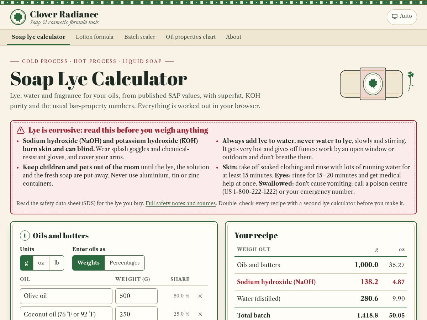Click the Coconut oil share 25.0 %

[181, 314]
